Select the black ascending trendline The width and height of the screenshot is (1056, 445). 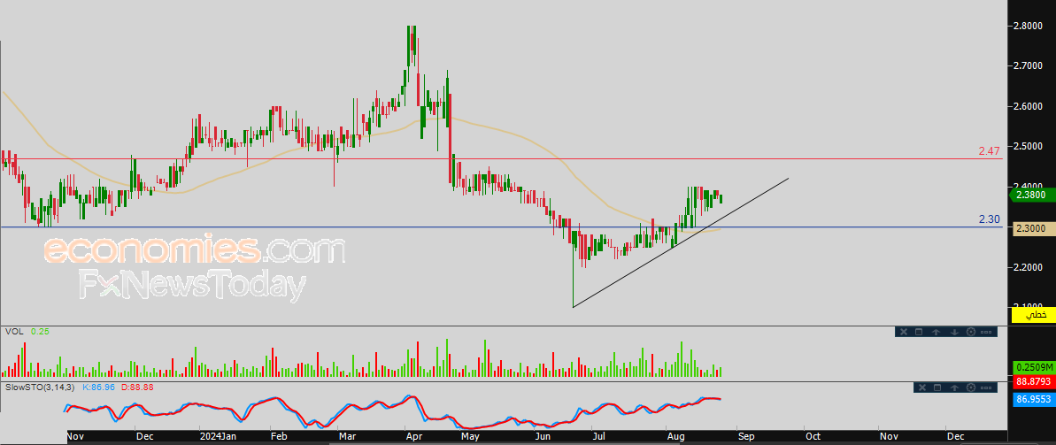tap(680, 243)
